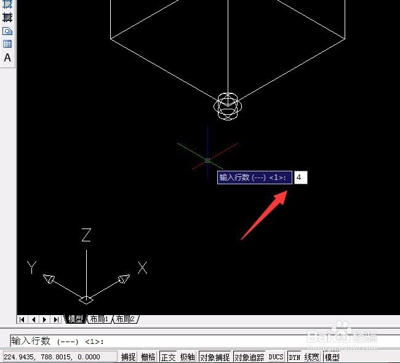Switch to the 布局1 tab
Image resolution: width=400 pixels, height=363 pixels.
click(x=100, y=319)
